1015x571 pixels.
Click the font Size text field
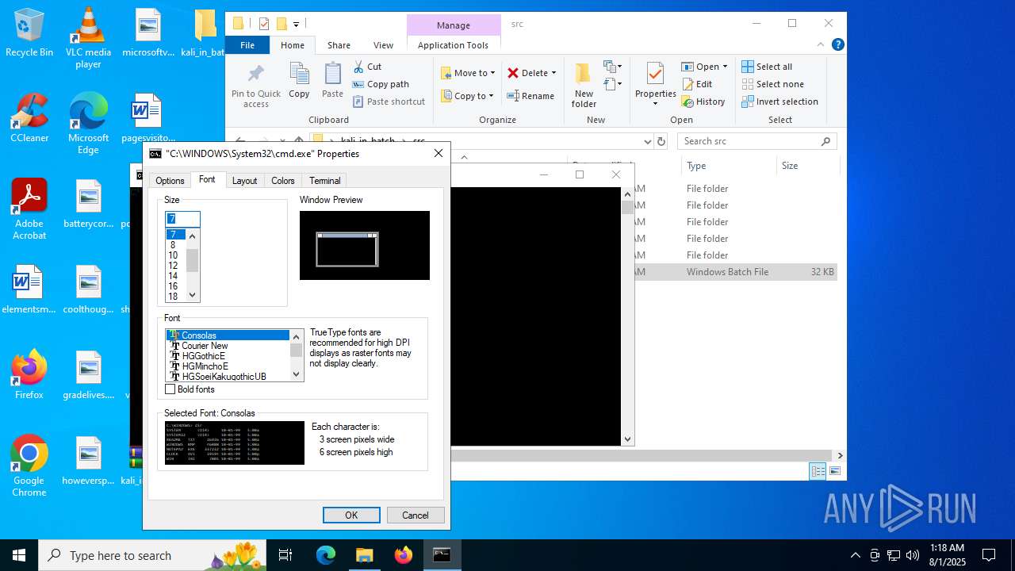tap(182, 219)
